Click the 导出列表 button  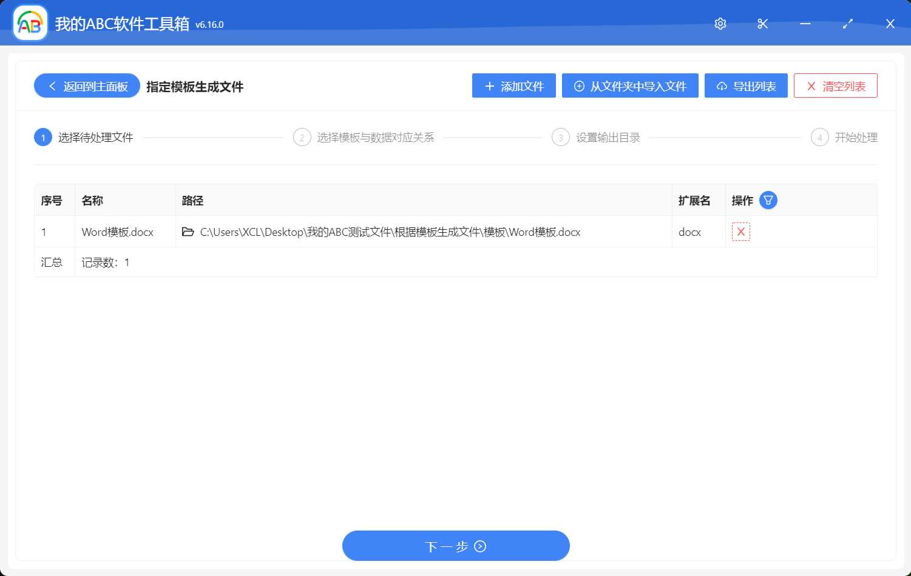point(746,85)
